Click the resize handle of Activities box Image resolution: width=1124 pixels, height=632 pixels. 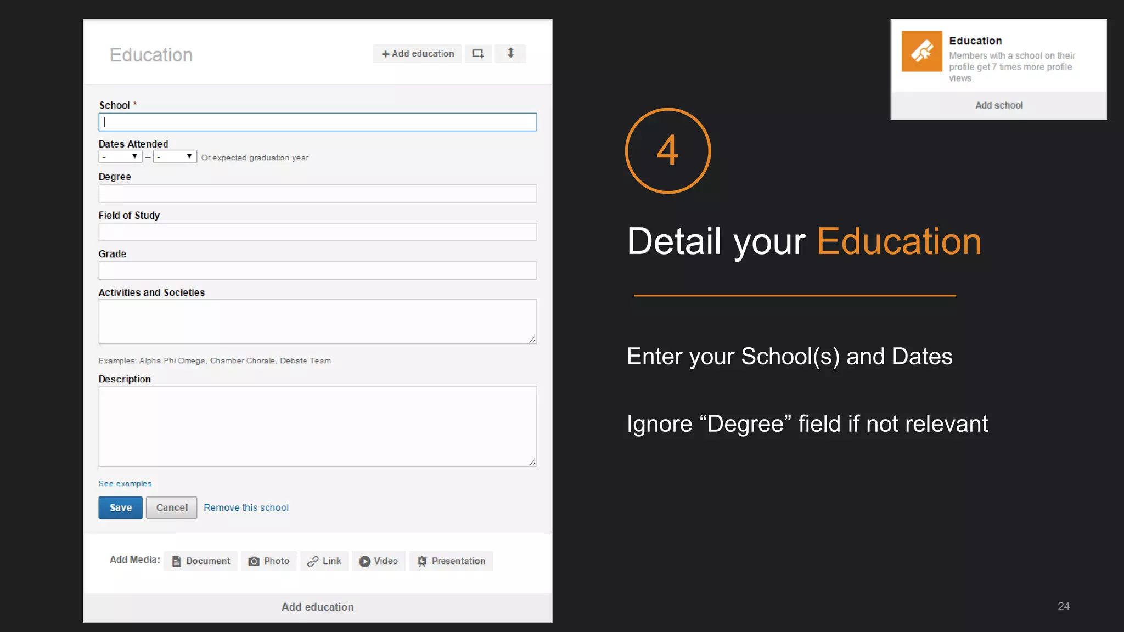coord(532,339)
